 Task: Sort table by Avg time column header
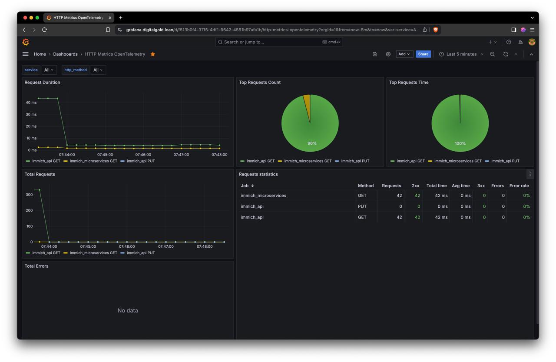point(460,186)
